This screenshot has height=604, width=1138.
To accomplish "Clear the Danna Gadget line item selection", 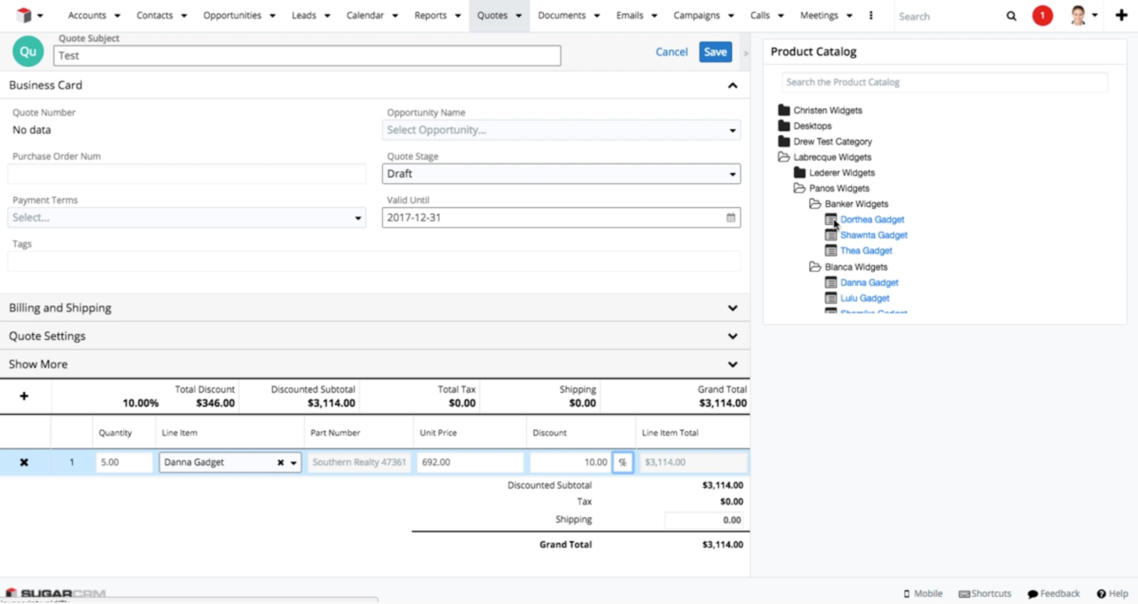I will pos(280,462).
